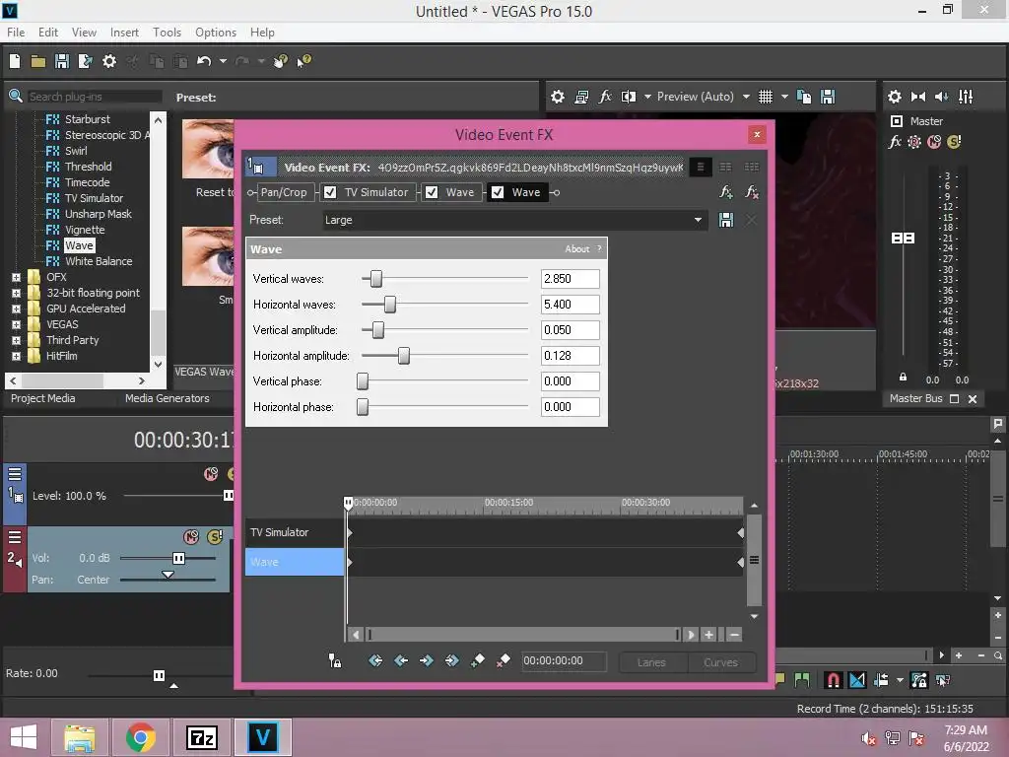Click the Open folder icon in toolbar
The image size is (1009, 757).
pyautogui.click(x=38, y=61)
